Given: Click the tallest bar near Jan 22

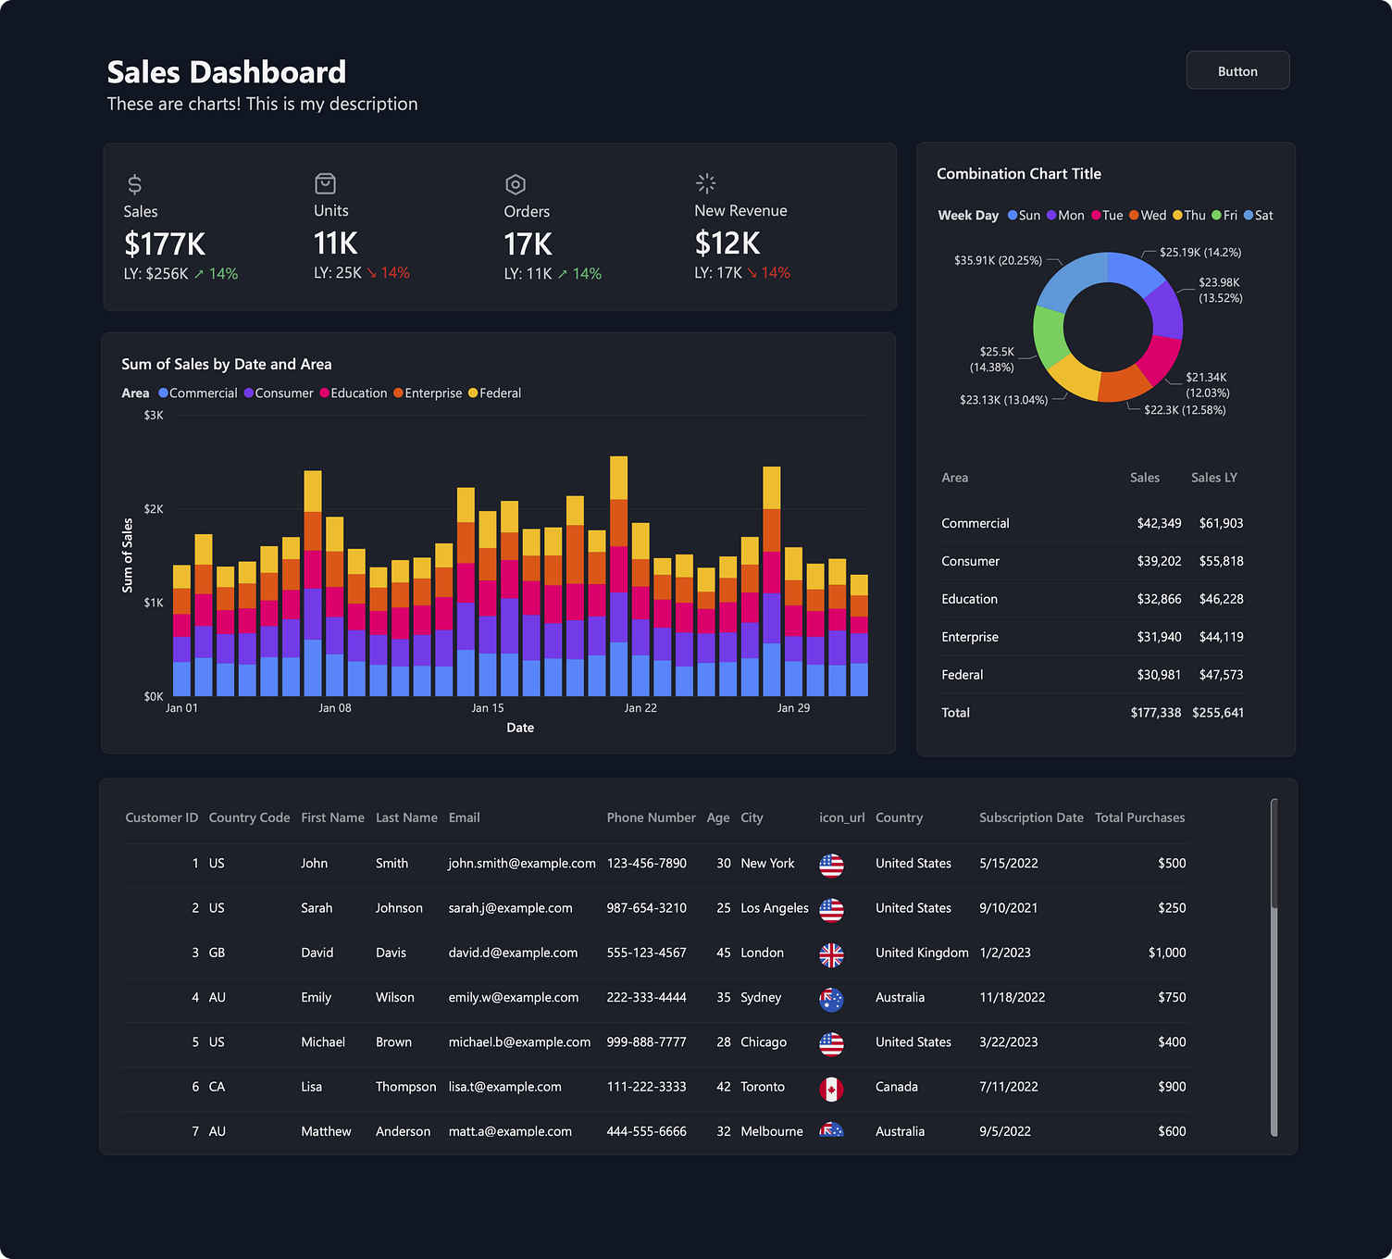Looking at the screenshot, I should pos(619,574).
